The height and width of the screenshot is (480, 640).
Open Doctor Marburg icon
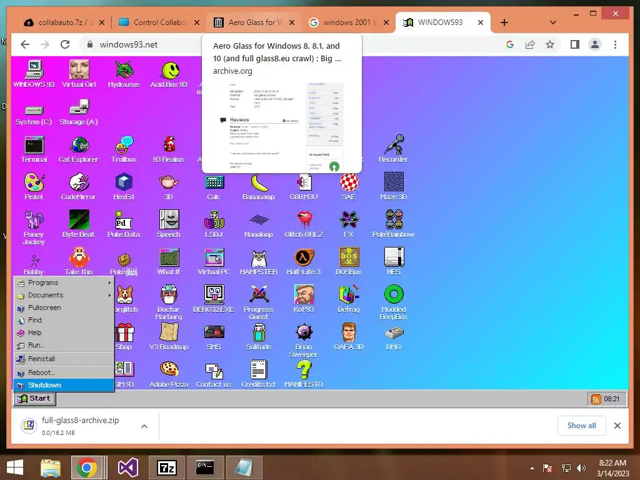tap(169, 302)
